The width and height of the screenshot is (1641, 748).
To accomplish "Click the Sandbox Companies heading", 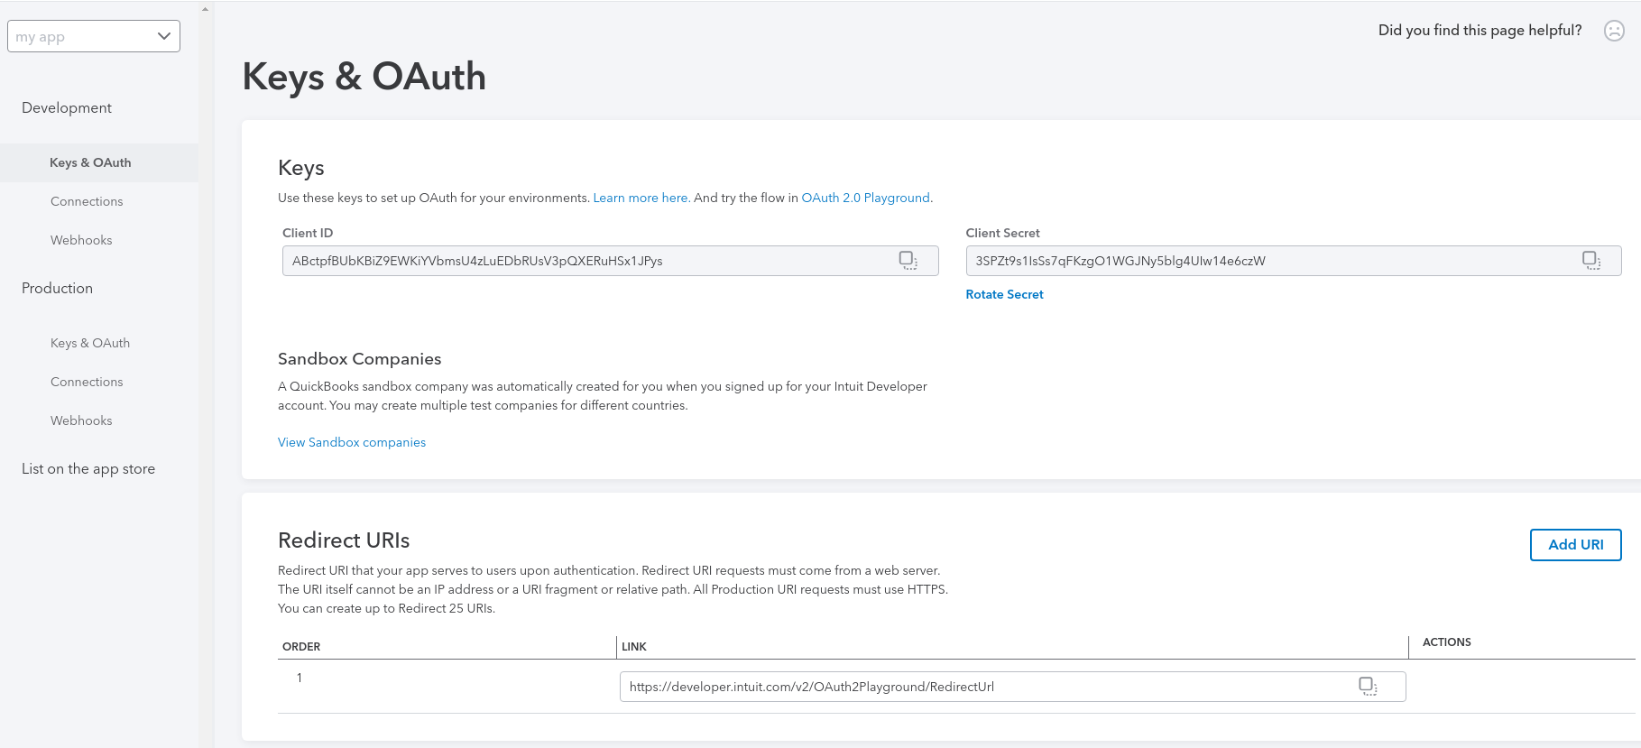I will 359,359.
